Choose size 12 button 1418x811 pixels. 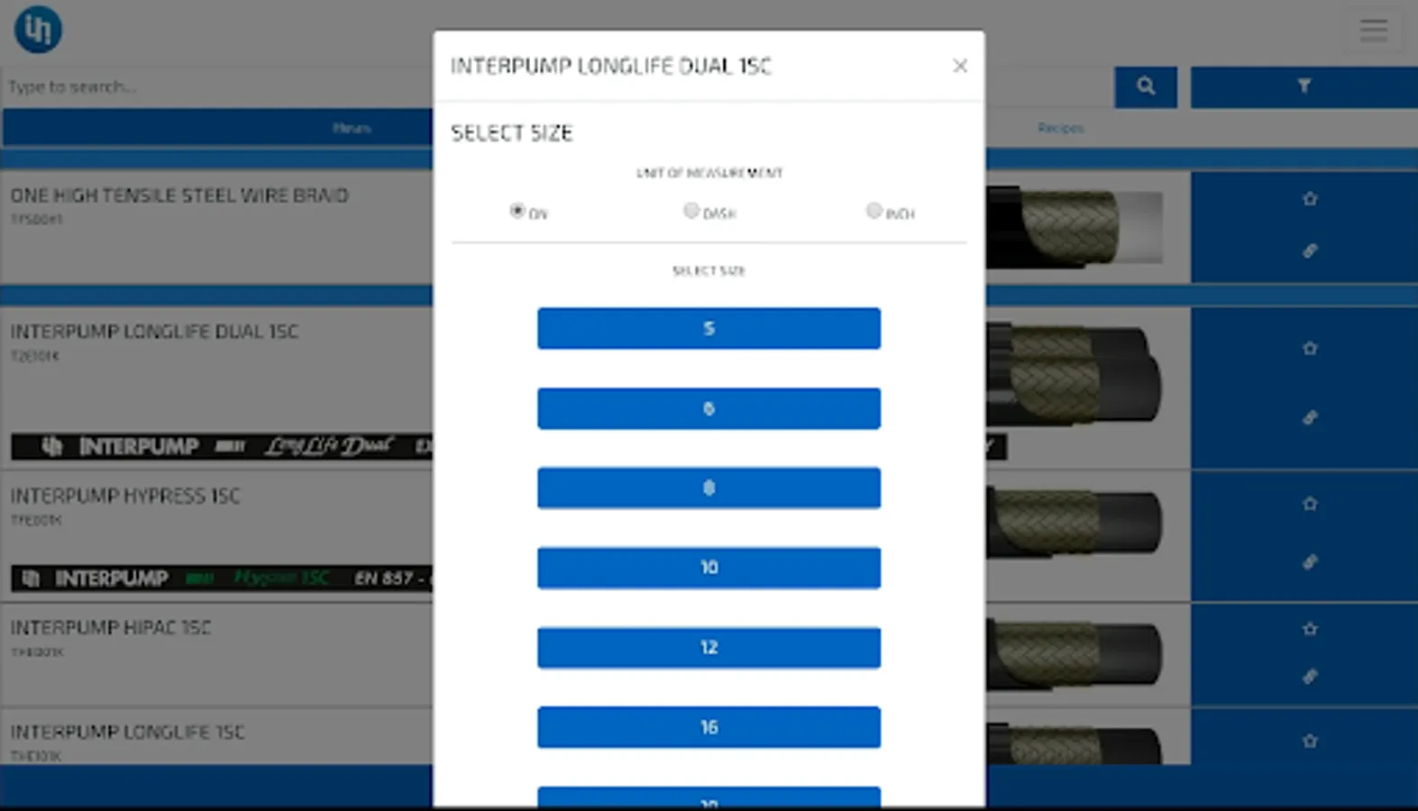pos(709,647)
